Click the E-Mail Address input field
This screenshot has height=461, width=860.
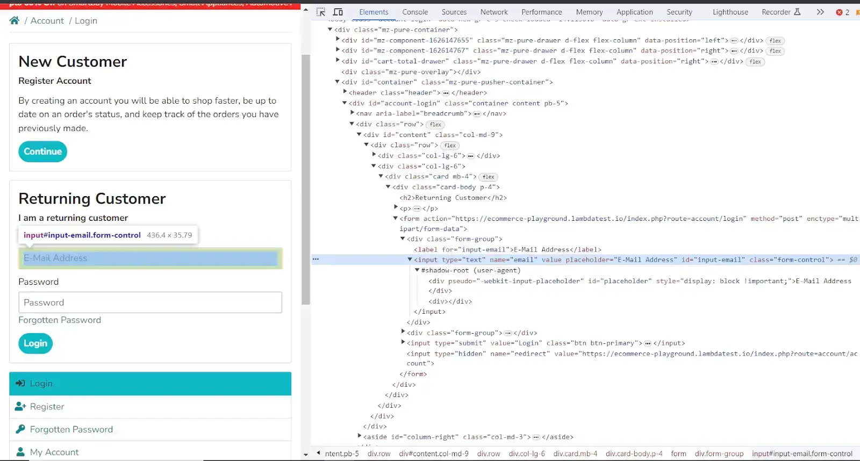point(150,258)
